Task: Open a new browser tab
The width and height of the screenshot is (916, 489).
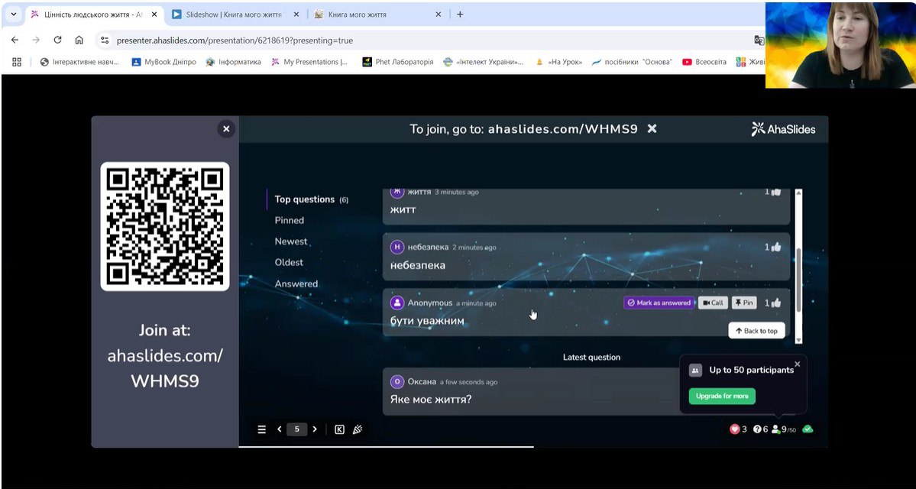Action: click(460, 15)
